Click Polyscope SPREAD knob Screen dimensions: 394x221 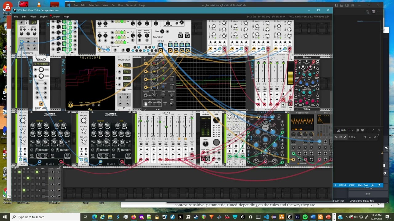click(x=87, y=105)
